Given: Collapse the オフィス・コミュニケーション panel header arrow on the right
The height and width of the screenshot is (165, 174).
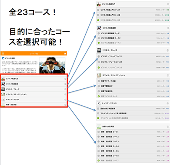Looking at the screenshot, I should tap(168, 75).
